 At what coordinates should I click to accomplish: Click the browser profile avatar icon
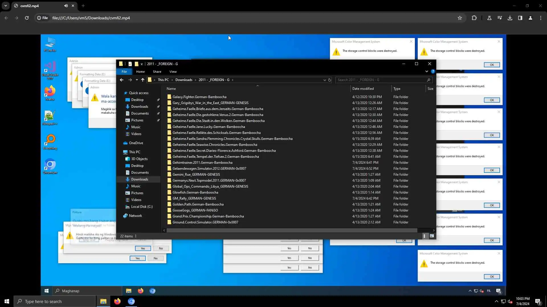[530, 18]
